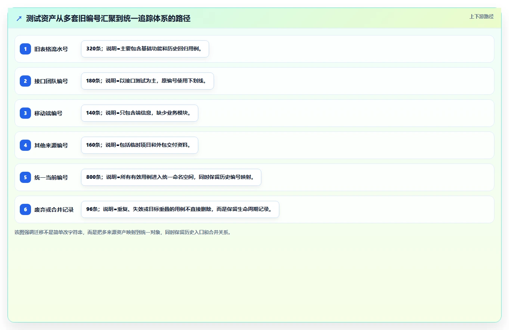Open the 96条 description box
This screenshot has height=330, width=509.
(180, 209)
